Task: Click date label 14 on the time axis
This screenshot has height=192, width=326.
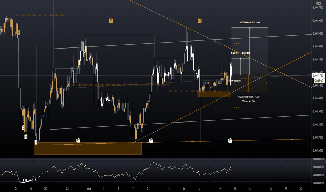Action: [x=184, y=189]
